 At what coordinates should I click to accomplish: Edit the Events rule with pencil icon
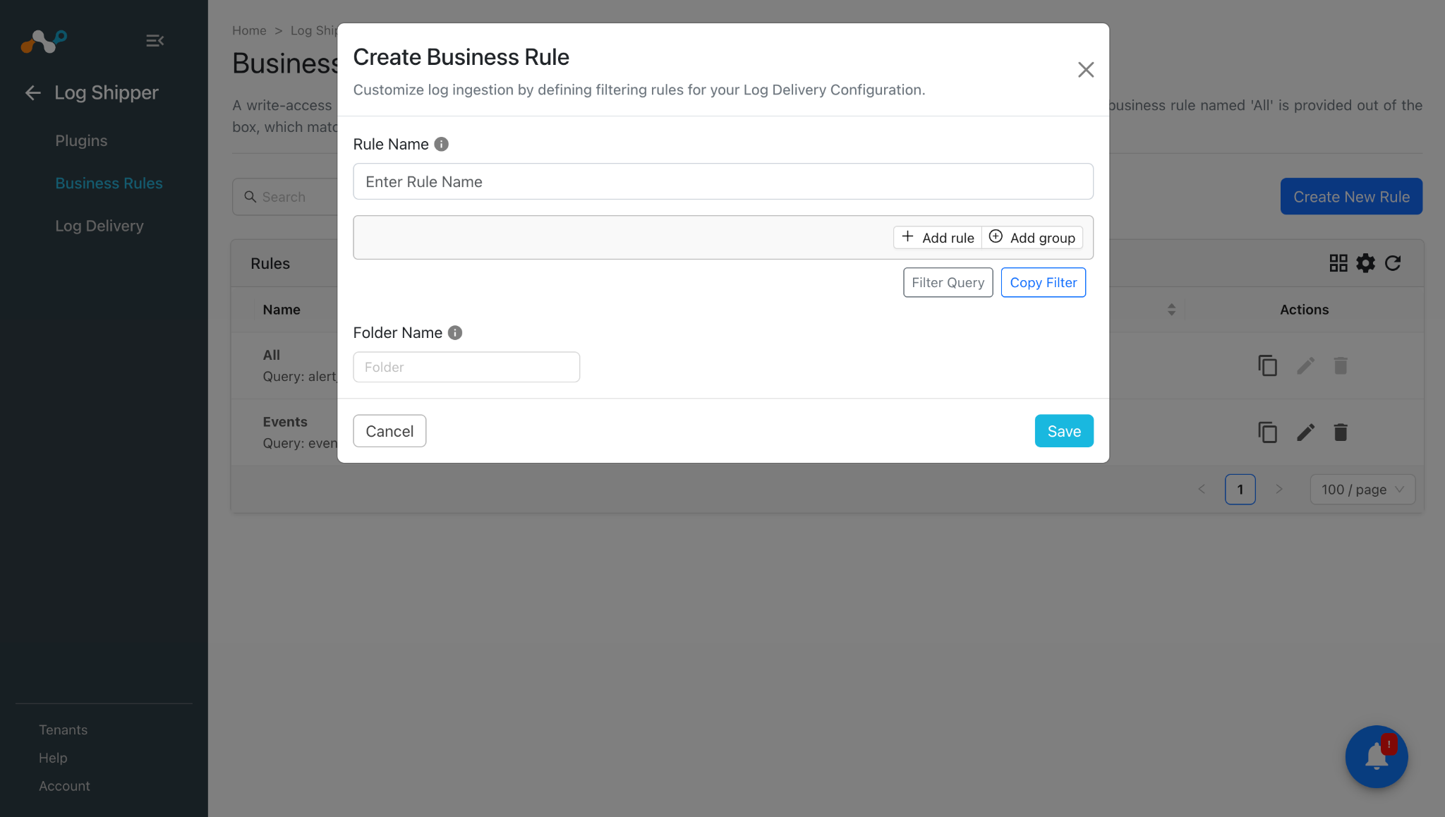pyautogui.click(x=1306, y=432)
